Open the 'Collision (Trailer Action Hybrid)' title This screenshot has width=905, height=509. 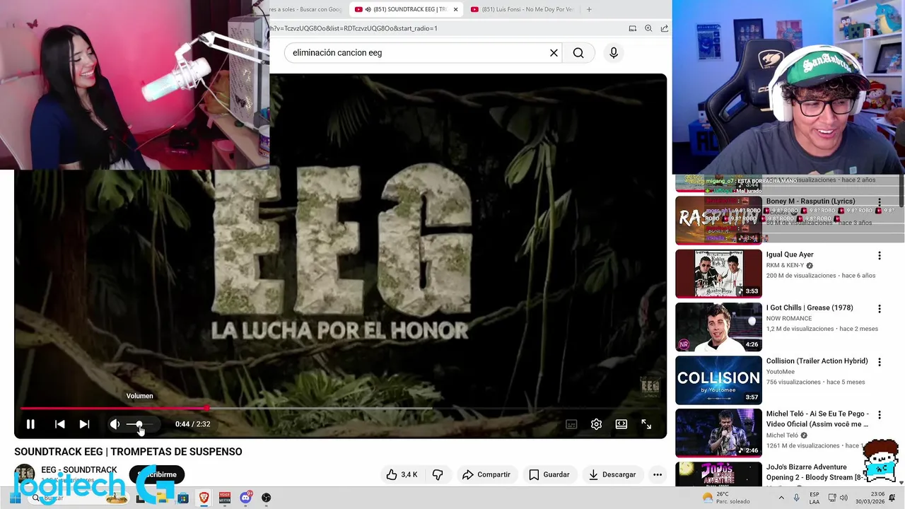pos(817,361)
